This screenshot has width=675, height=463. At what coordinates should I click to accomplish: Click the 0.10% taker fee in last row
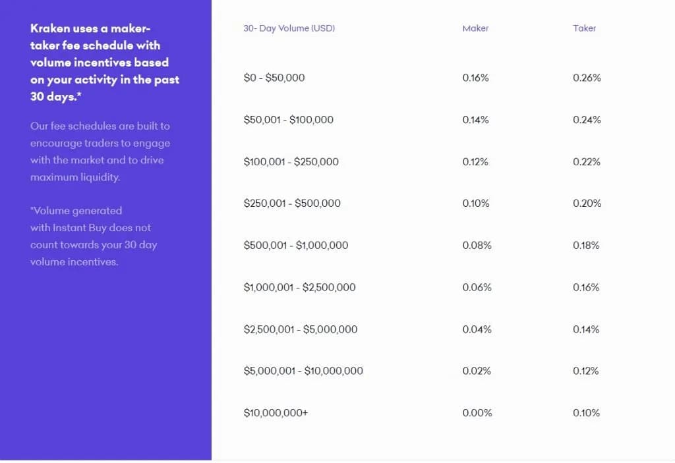586,413
